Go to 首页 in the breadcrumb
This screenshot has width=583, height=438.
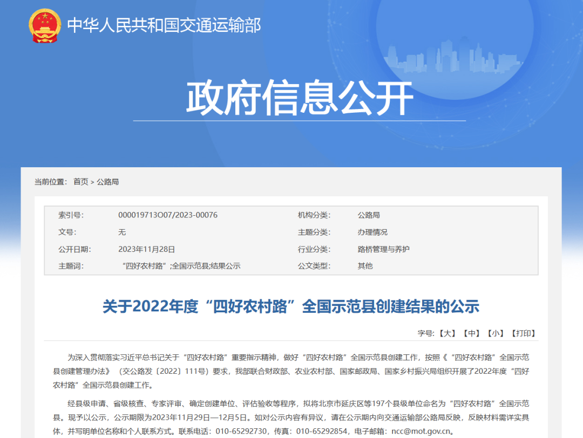[x=80, y=182]
